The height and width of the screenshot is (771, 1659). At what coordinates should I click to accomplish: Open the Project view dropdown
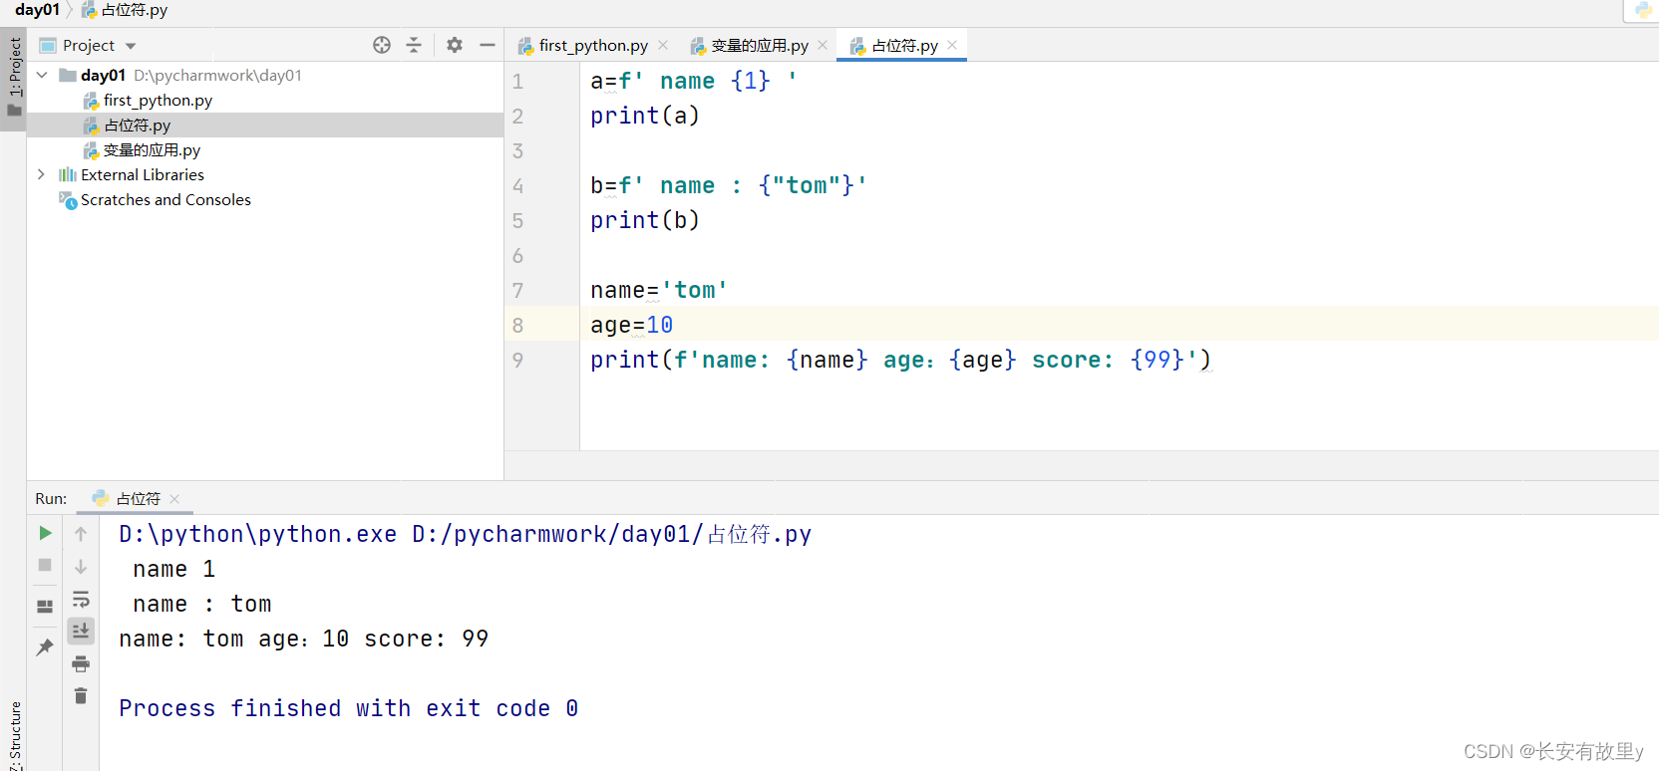(x=131, y=46)
